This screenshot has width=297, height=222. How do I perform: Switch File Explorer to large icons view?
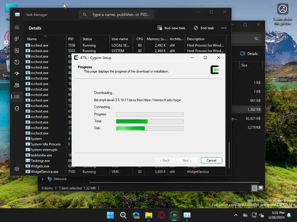coord(261,188)
